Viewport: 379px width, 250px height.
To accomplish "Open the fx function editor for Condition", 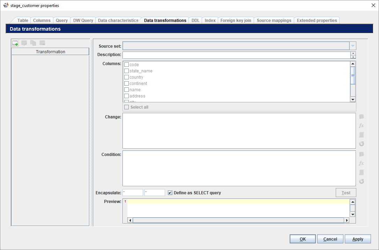I will click(x=362, y=163).
